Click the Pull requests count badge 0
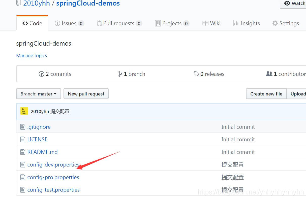 pyautogui.click(x=139, y=24)
